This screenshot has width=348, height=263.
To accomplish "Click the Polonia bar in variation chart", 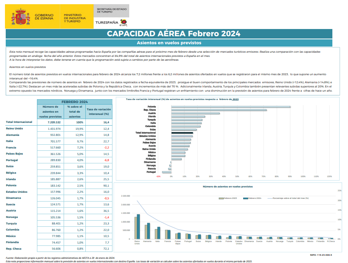I will coord(230,106).
